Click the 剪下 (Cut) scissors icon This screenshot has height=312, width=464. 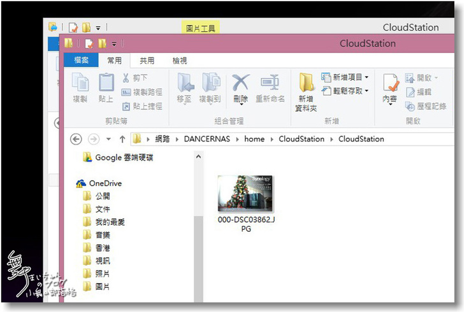click(x=126, y=78)
